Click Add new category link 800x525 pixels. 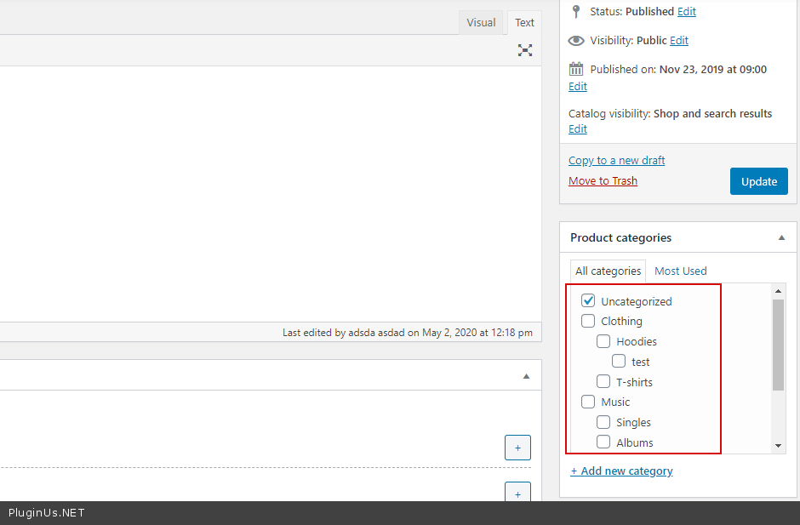(621, 471)
